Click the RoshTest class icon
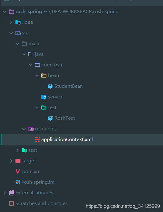Screen dimensions: 163x212 click(50, 118)
